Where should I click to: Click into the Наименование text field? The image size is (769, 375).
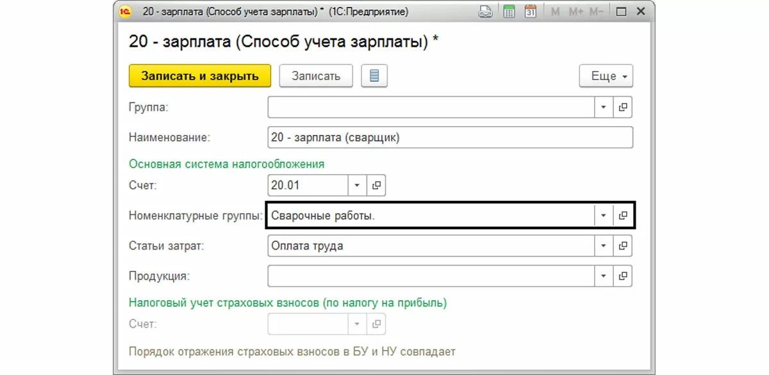click(450, 138)
